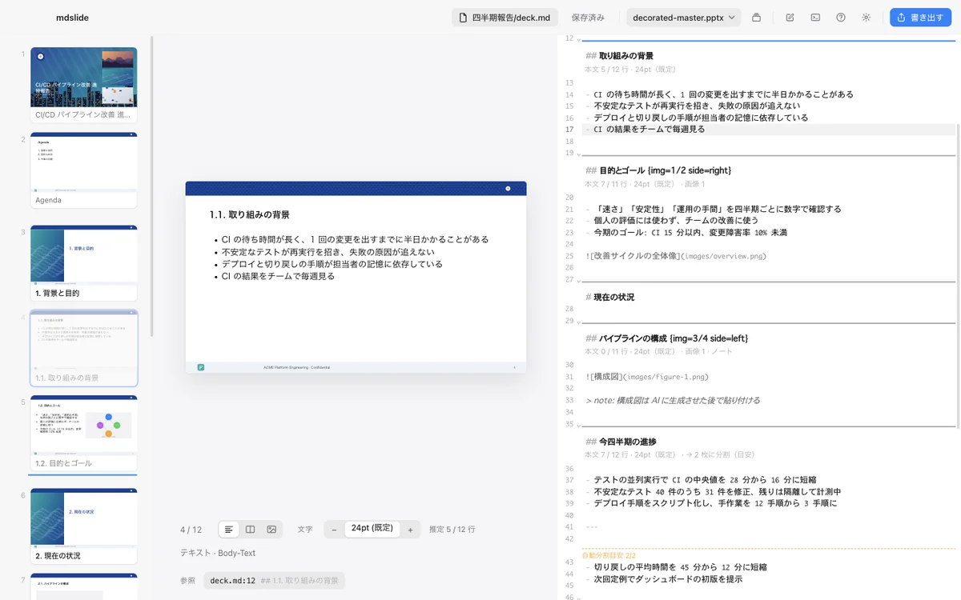Click the 保存済み saved status label
The width and height of the screenshot is (961, 600).
[589, 18]
